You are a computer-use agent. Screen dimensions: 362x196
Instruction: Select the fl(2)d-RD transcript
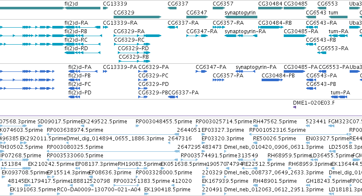click(x=83, y=53)
